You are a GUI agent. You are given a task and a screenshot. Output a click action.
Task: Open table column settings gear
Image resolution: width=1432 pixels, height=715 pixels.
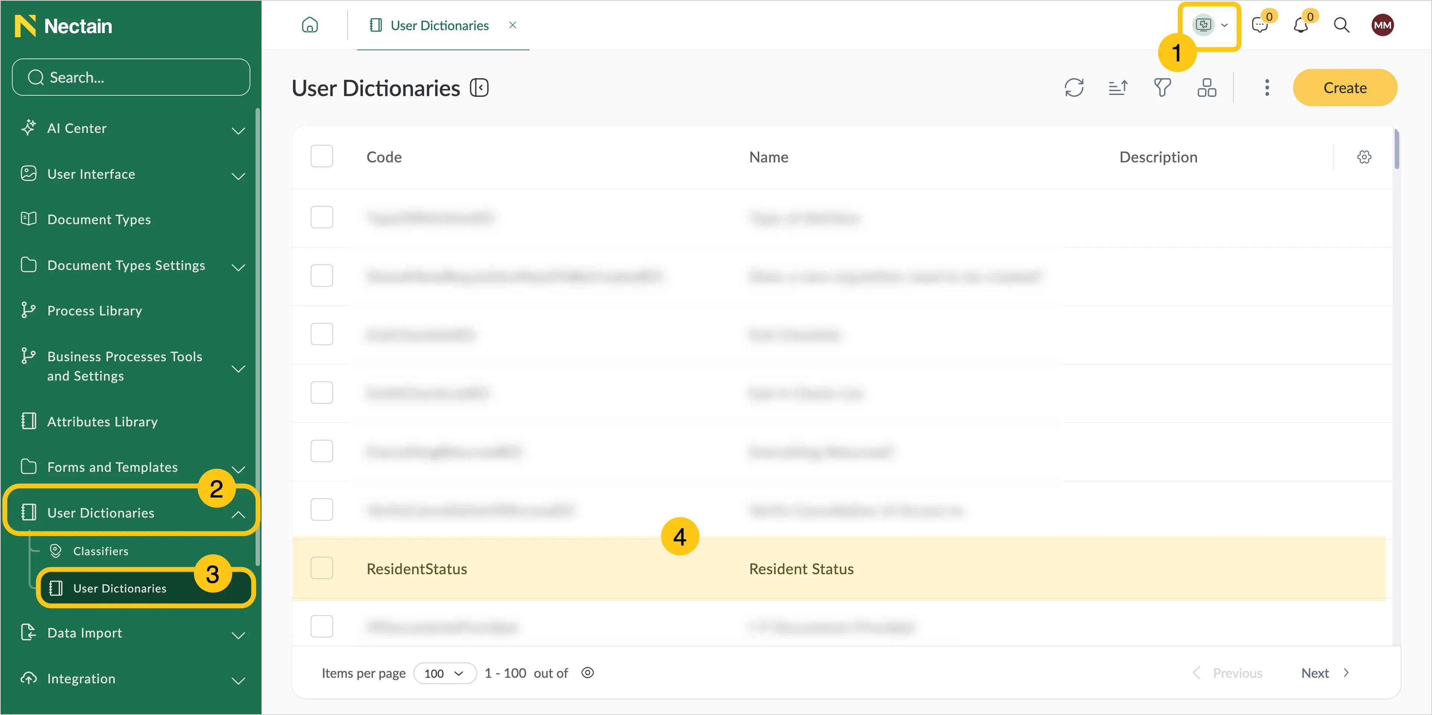coord(1364,157)
